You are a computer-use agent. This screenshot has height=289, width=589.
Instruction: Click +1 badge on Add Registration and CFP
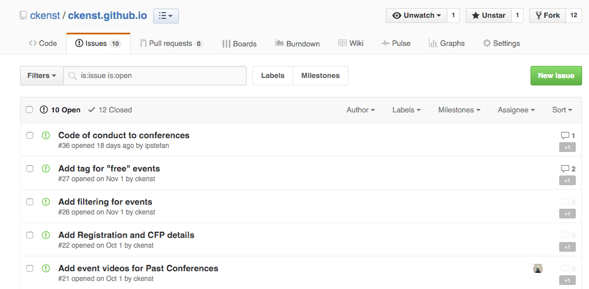point(567,247)
